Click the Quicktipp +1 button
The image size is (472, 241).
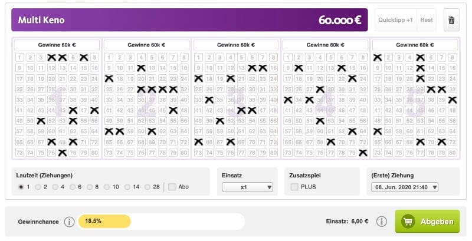pyautogui.click(x=396, y=20)
